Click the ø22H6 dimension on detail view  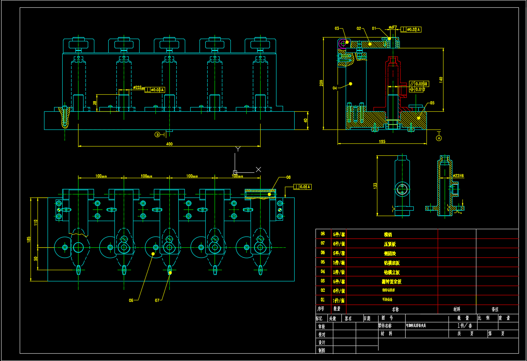click(458, 176)
